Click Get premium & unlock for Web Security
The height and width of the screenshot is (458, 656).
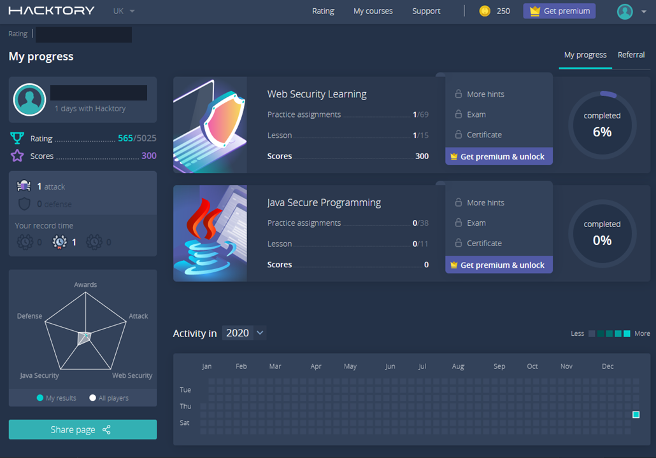click(x=499, y=156)
